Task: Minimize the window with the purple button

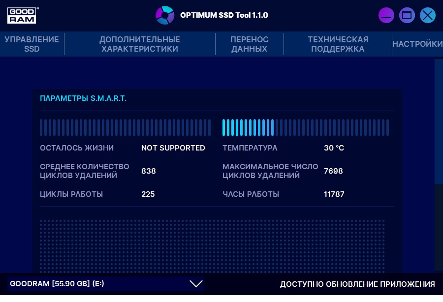Action: click(386, 15)
